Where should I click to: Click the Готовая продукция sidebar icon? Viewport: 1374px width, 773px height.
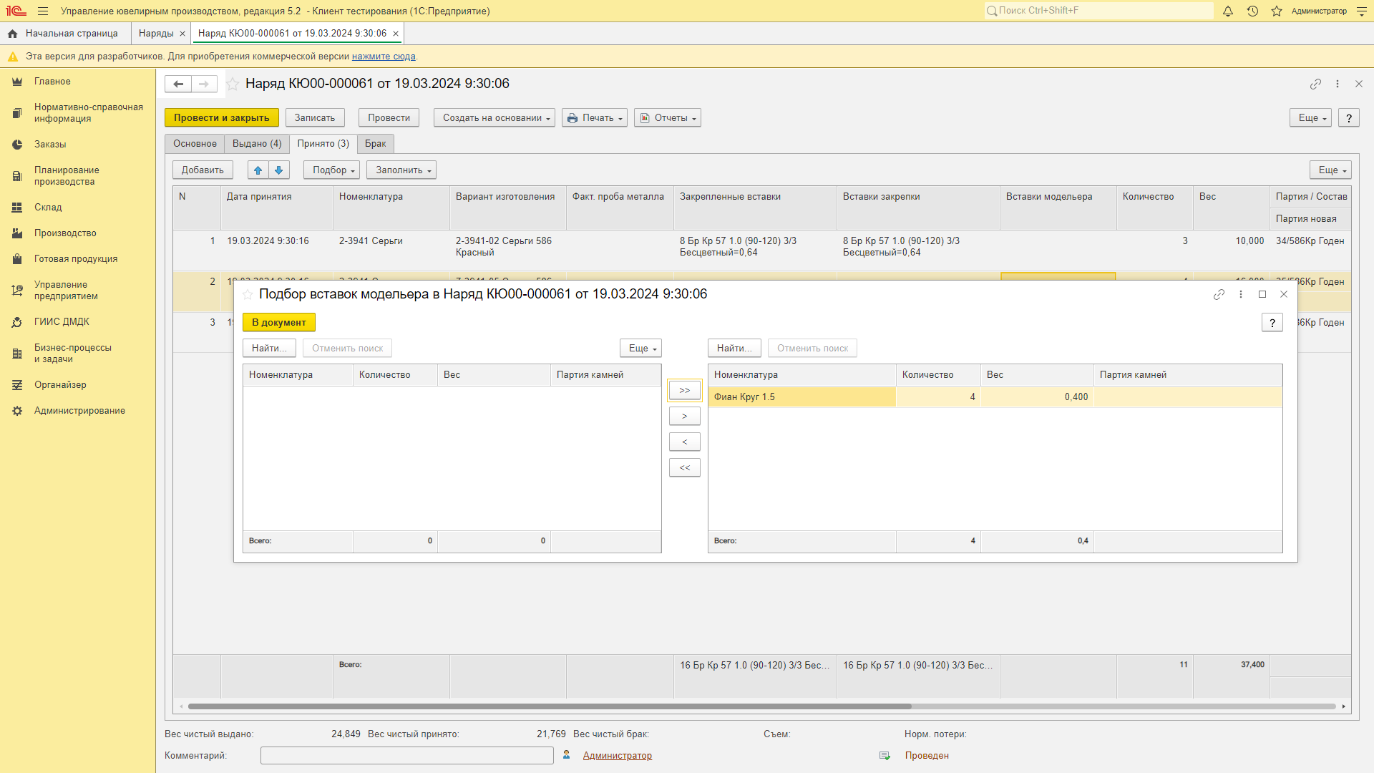pos(17,259)
